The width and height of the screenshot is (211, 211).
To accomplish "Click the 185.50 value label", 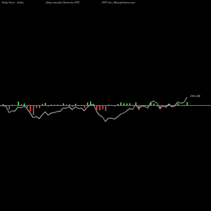I will click(x=195, y=96).
